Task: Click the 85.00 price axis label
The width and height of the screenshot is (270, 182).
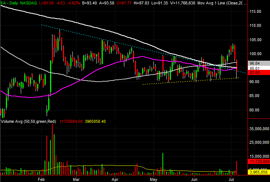Action: tap(254, 96)
